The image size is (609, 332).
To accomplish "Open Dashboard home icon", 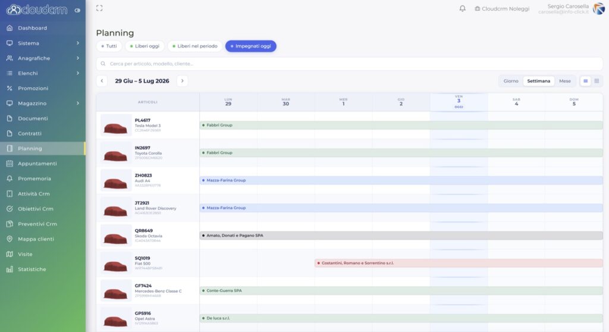I will pos(10,28).
